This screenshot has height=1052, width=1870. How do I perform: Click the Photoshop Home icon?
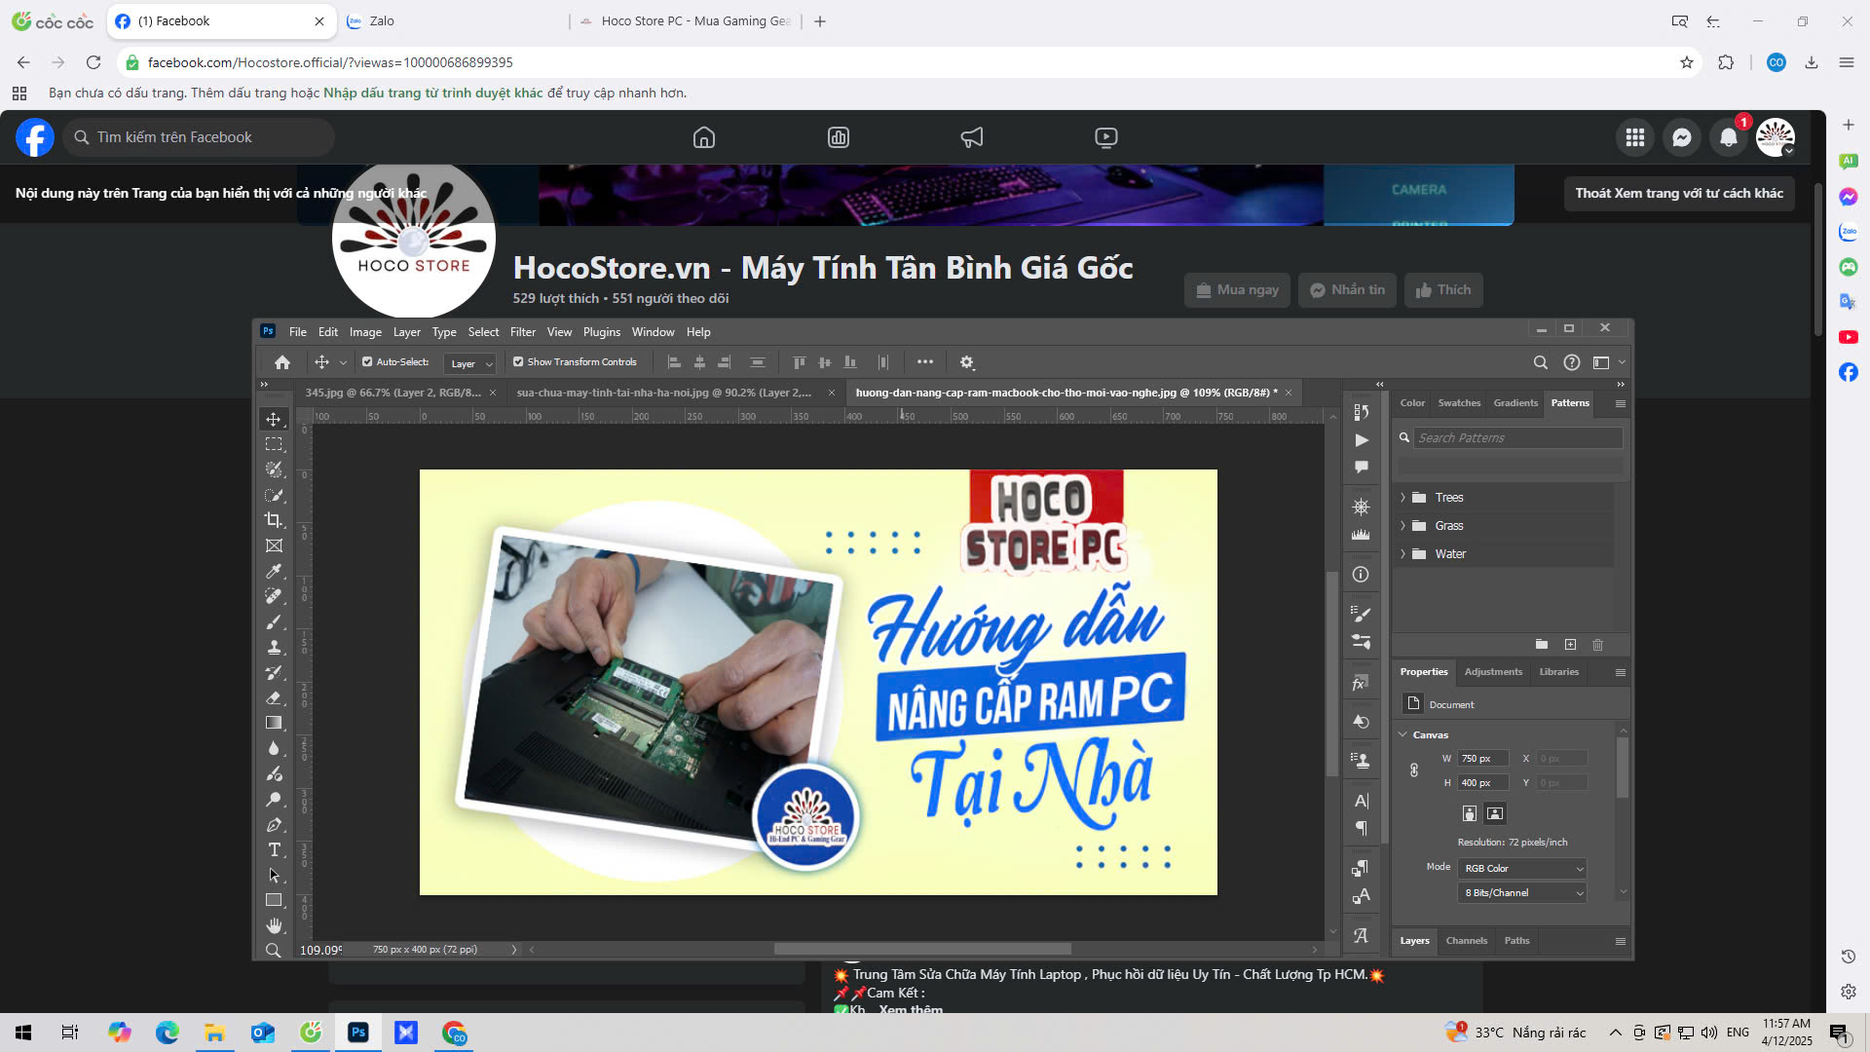[281, 362]
